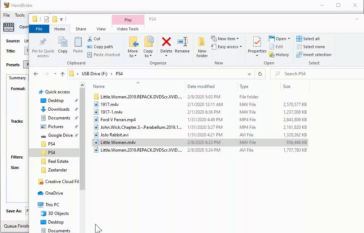The height and width of the screenshot is (233, 364).
Task: Sort by Name column header
Action: click(138, 86)
